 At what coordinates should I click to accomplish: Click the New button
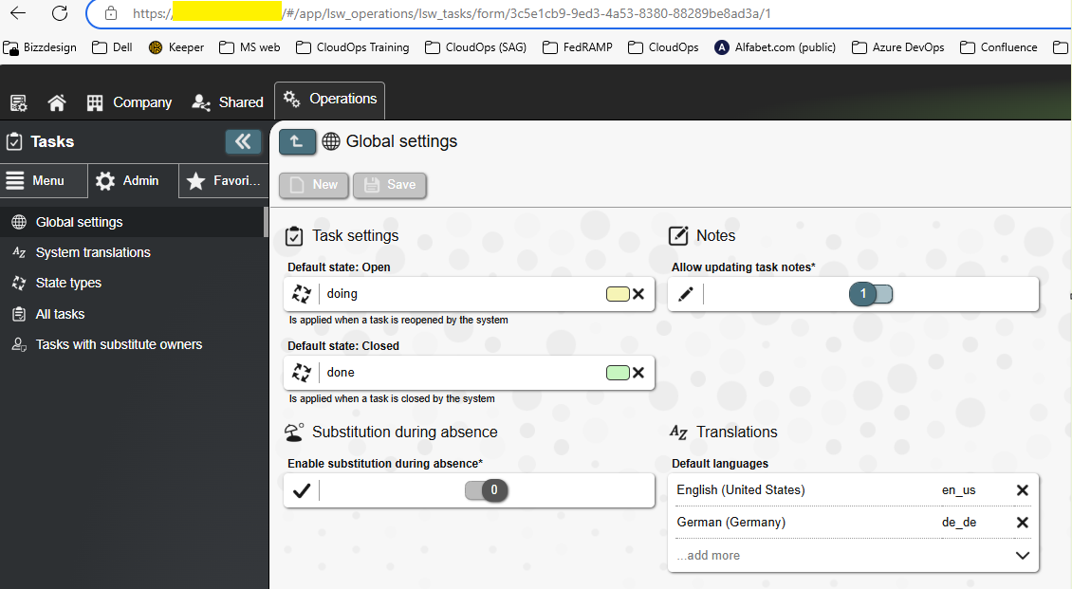tap(314, 185)
